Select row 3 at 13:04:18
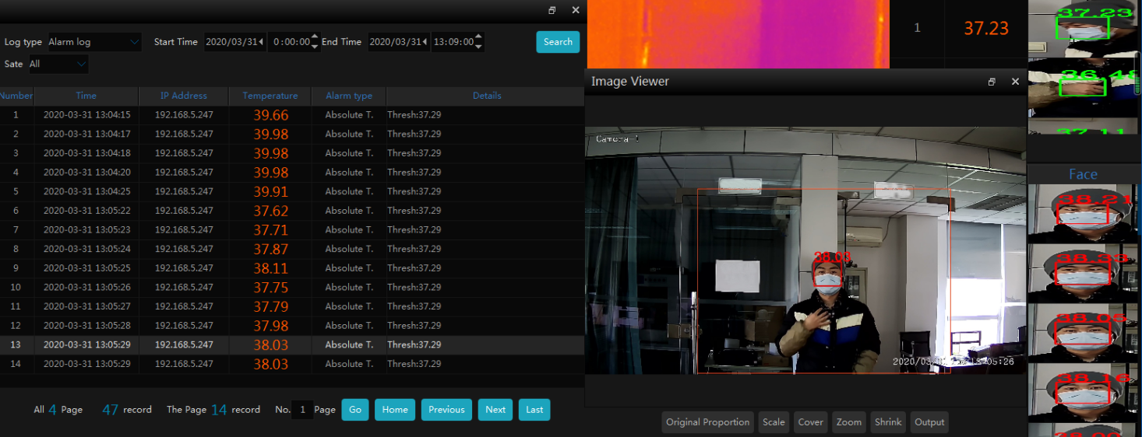 pyautogui.click(x=292, y=153)
